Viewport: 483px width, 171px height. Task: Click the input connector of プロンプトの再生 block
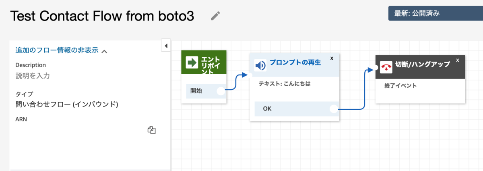click(250, 74)
